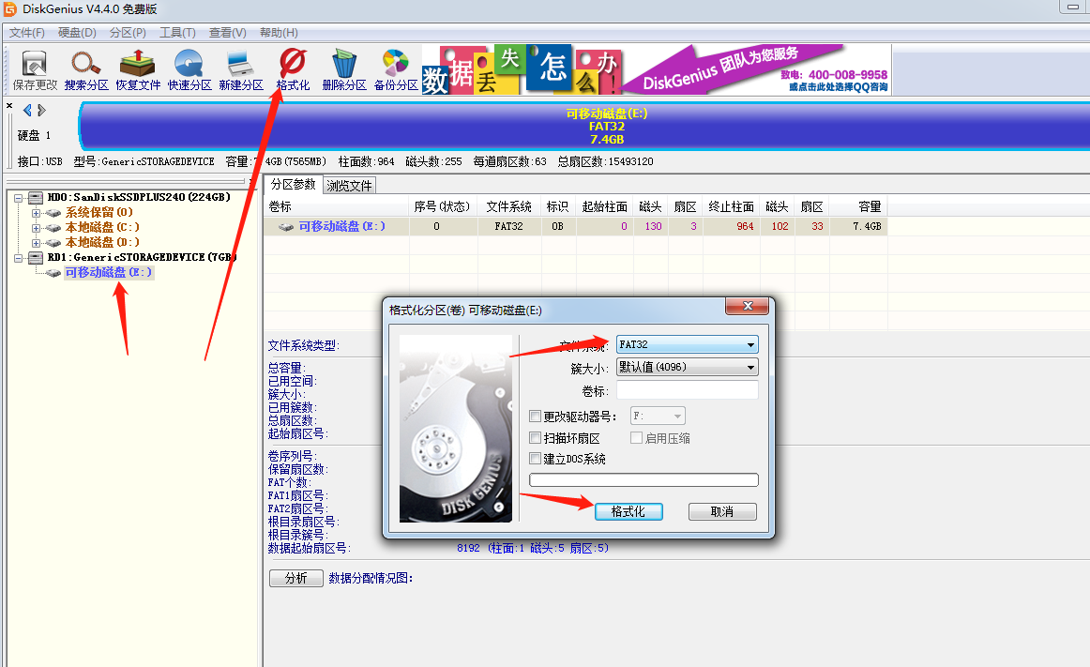This screenshot has height=667, width=1090.
Task: Select the Delete Partition (删除分区) icon
Action: (344, 70)
